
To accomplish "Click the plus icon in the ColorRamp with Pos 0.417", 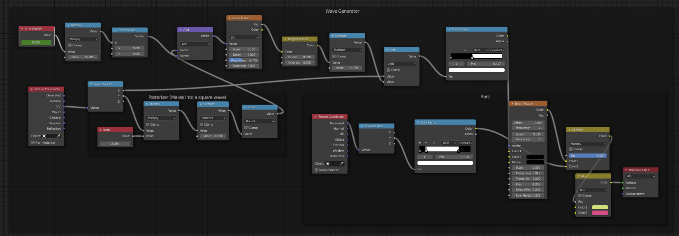I will click(451, 50).
